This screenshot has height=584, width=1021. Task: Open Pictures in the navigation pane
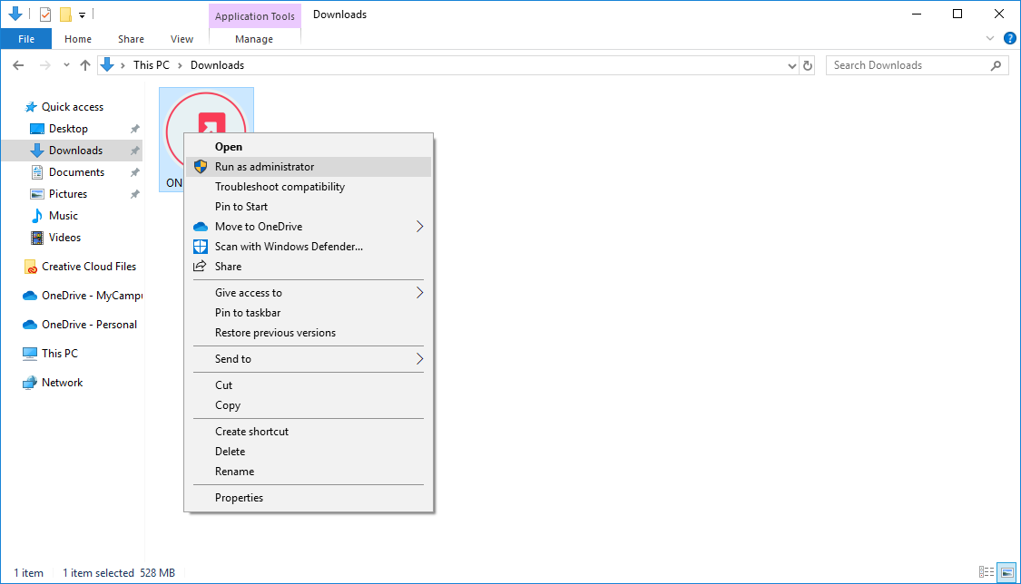[x=68, y=194]
